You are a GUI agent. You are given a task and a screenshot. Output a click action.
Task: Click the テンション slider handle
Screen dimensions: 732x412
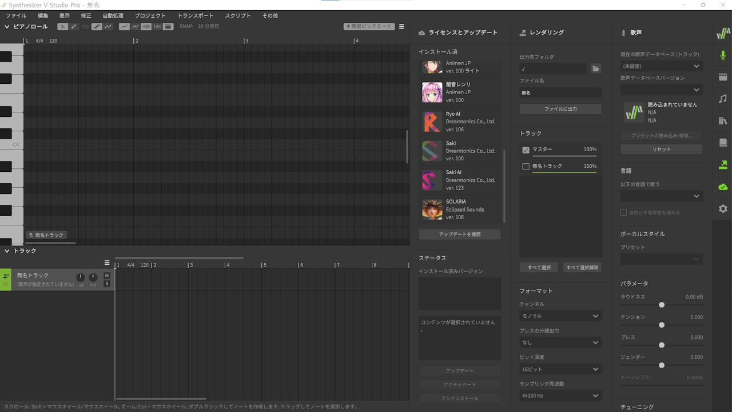tap(662, 325)
